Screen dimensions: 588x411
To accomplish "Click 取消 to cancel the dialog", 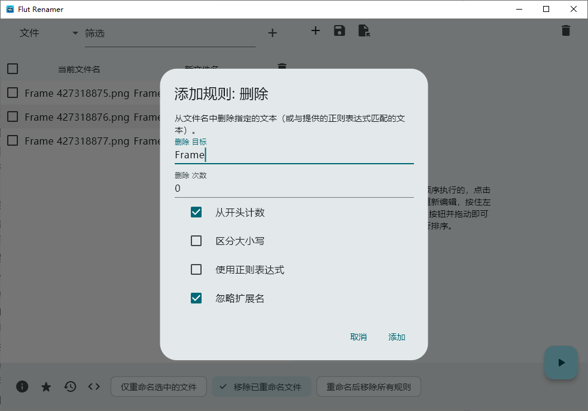I will [x=358, y=337].
